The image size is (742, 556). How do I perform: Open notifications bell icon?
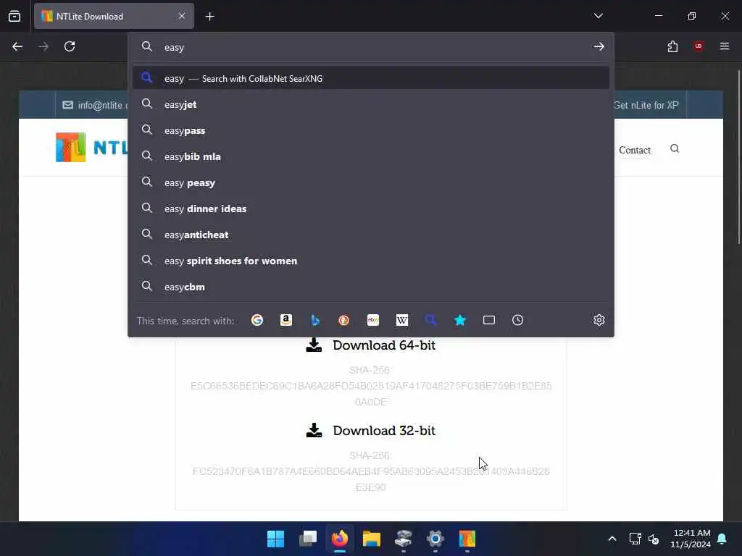(x=722, y=539)
